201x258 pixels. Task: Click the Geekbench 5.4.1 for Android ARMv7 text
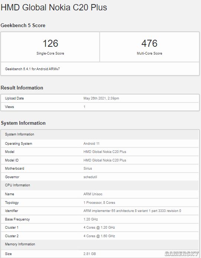(x=32, y=69)
